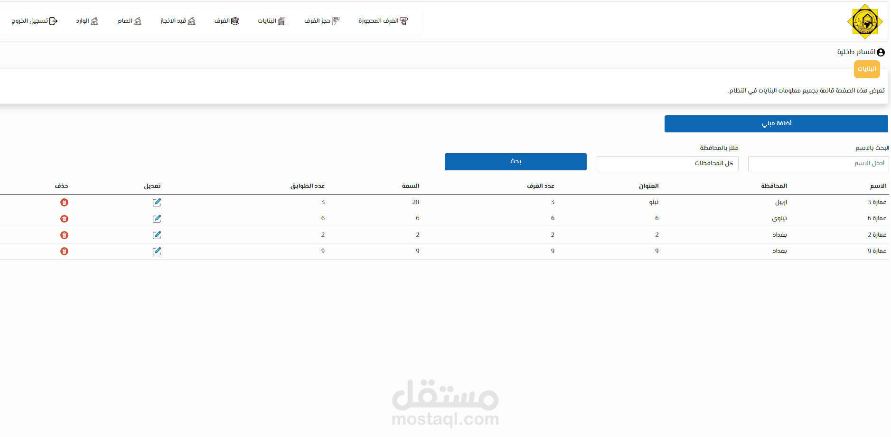The height and width of the screenshot is (437, 891).
Task: Go to حجز الغرف in navigation
Action: coord(322,21)
